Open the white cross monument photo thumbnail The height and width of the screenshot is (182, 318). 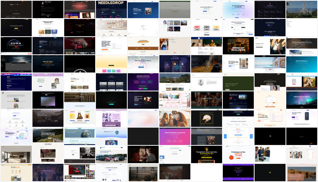(302, 9)
